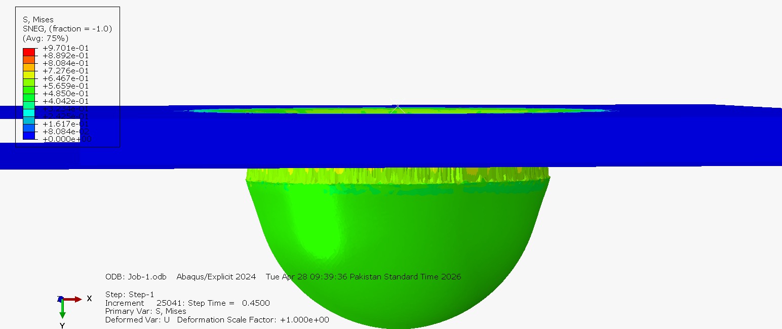The width and height of the screenshot is (782, 329).
Task: Click the '(Avg: 75%)' legend text
Action: pos(46,38)
